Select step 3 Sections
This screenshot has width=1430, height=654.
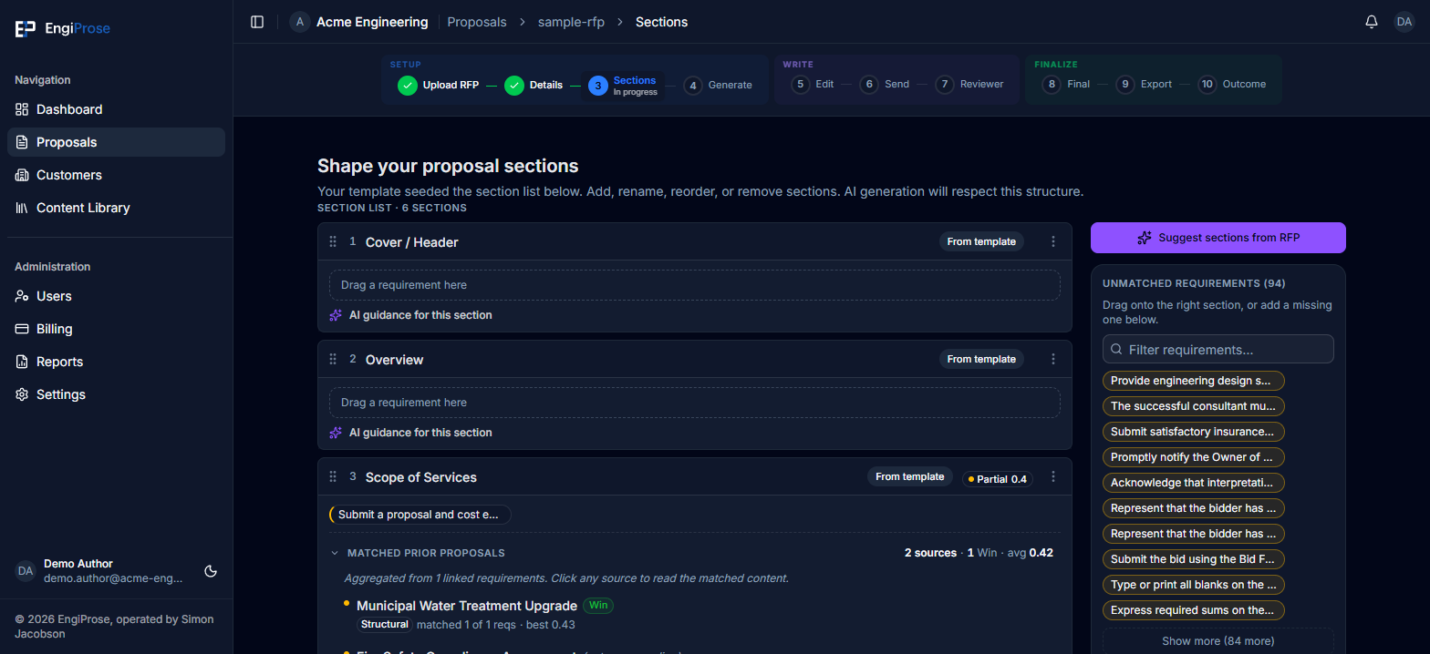[x=624, y=86]
